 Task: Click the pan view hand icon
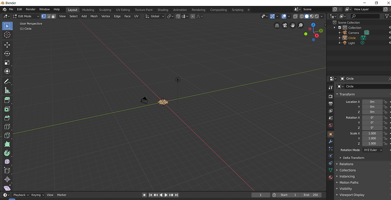tap(292, 25)
